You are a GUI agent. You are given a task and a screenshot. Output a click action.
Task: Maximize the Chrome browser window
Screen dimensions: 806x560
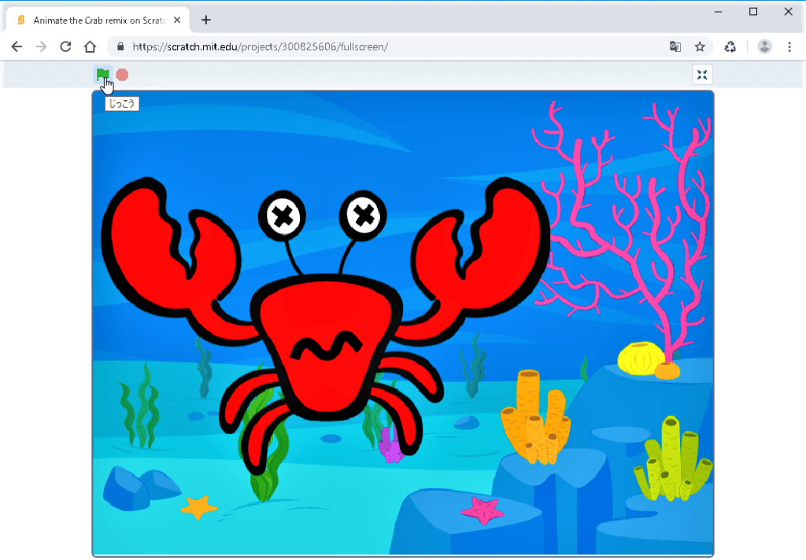[x=753, y=12]
